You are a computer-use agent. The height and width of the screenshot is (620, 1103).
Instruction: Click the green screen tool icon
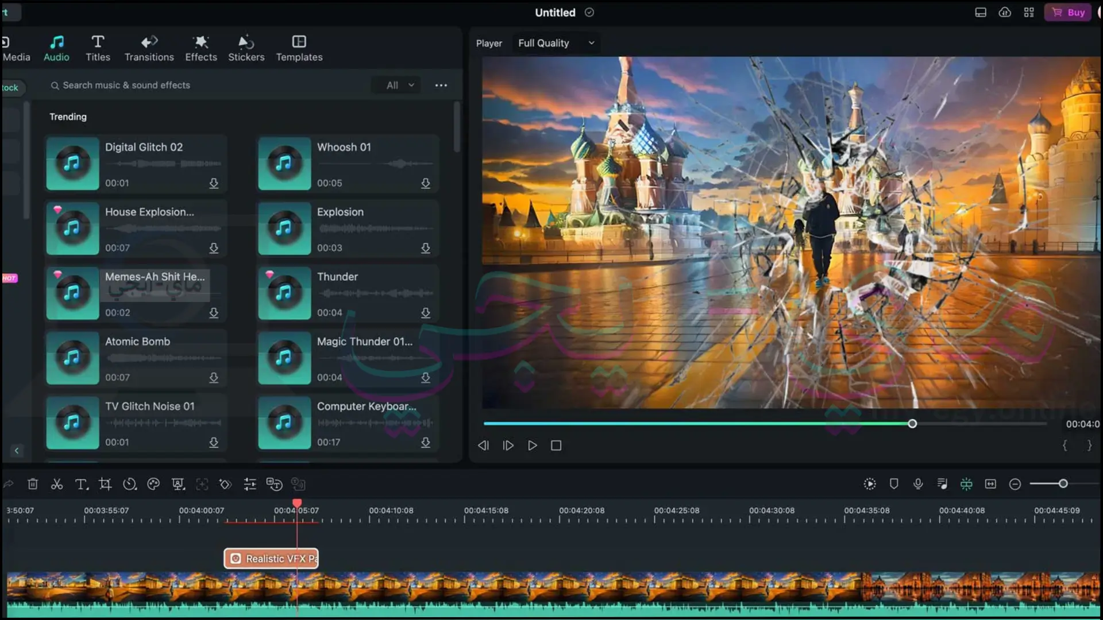(178, 484)
